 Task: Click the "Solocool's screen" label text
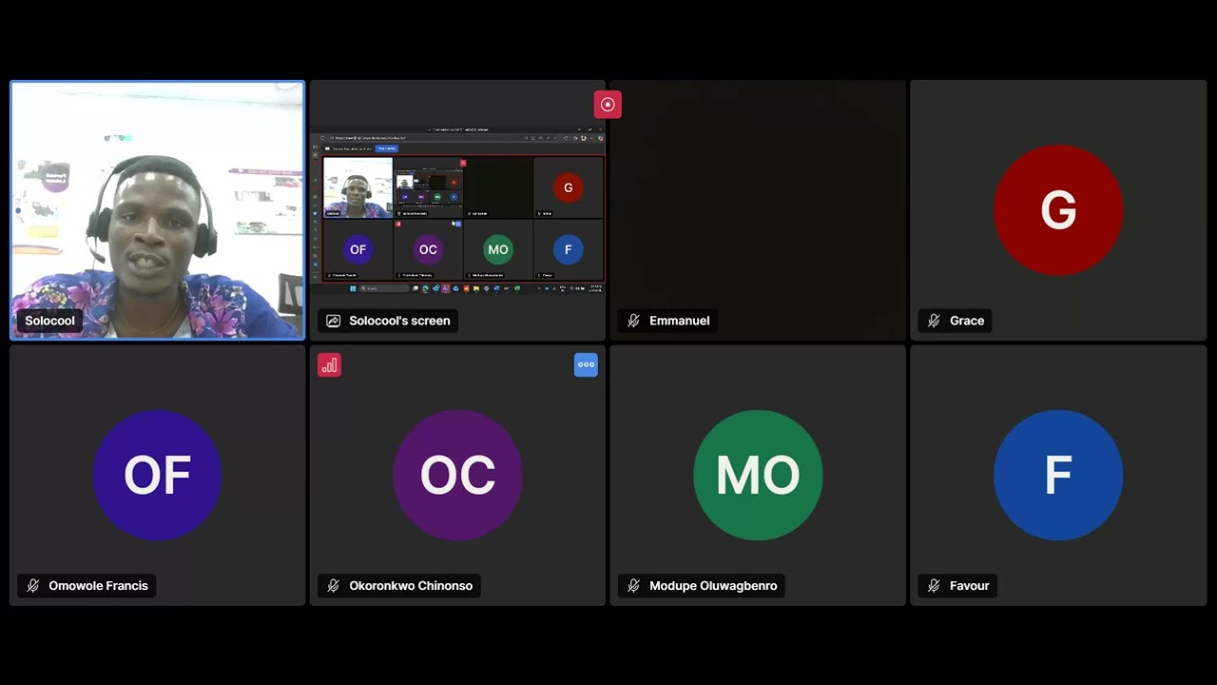399,321
